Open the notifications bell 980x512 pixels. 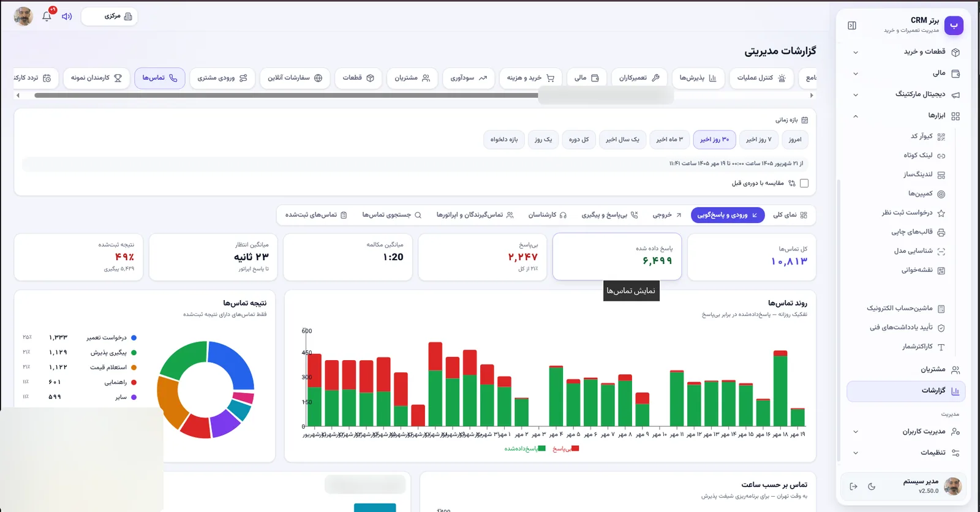[47, 17]
